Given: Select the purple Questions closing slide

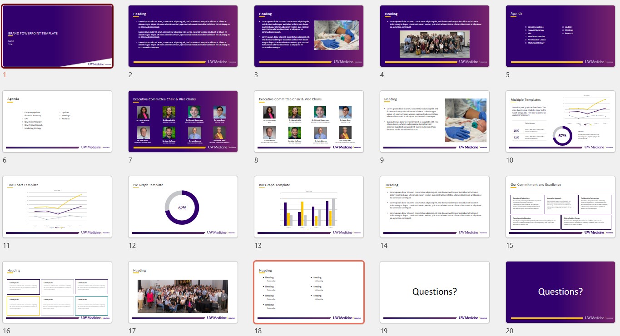Looking at the screenshot, I should [x=560, y=292].
